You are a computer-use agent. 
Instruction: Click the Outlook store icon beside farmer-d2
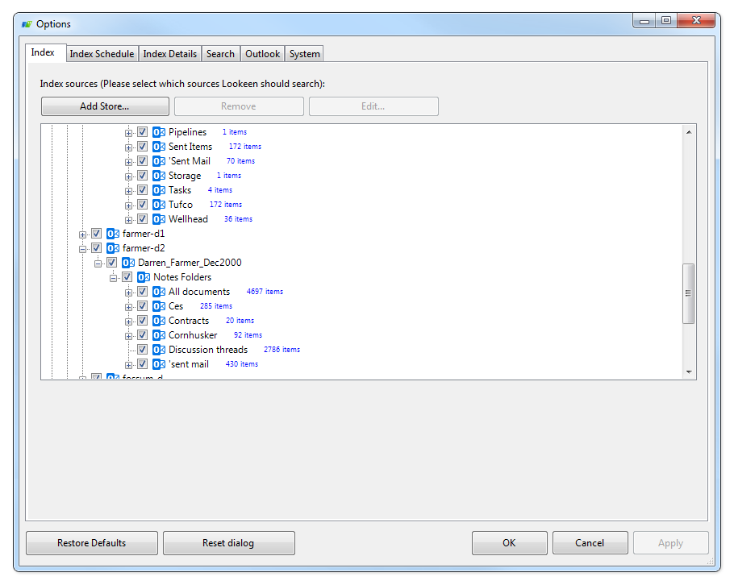click(113, 248)
